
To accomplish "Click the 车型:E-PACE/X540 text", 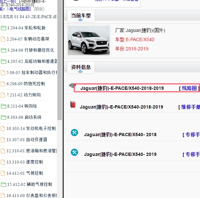I will (135, 39).
